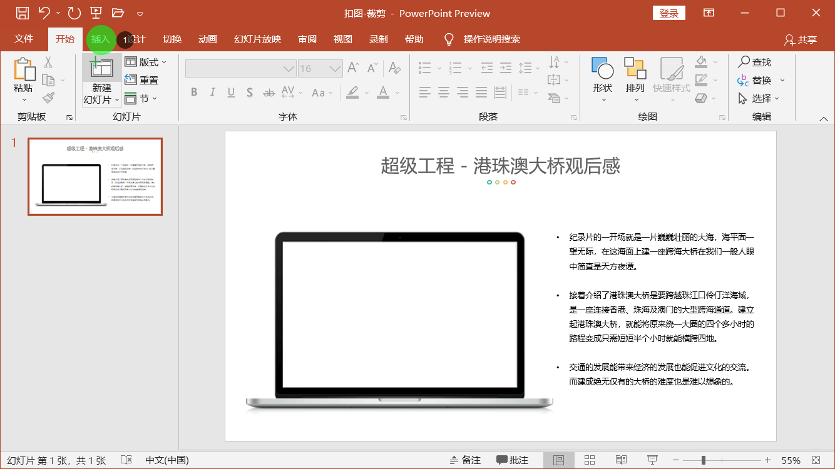This screenshot has width=835, height=469.
Task: Toggle Underline formatting
Action: [231, 93]
